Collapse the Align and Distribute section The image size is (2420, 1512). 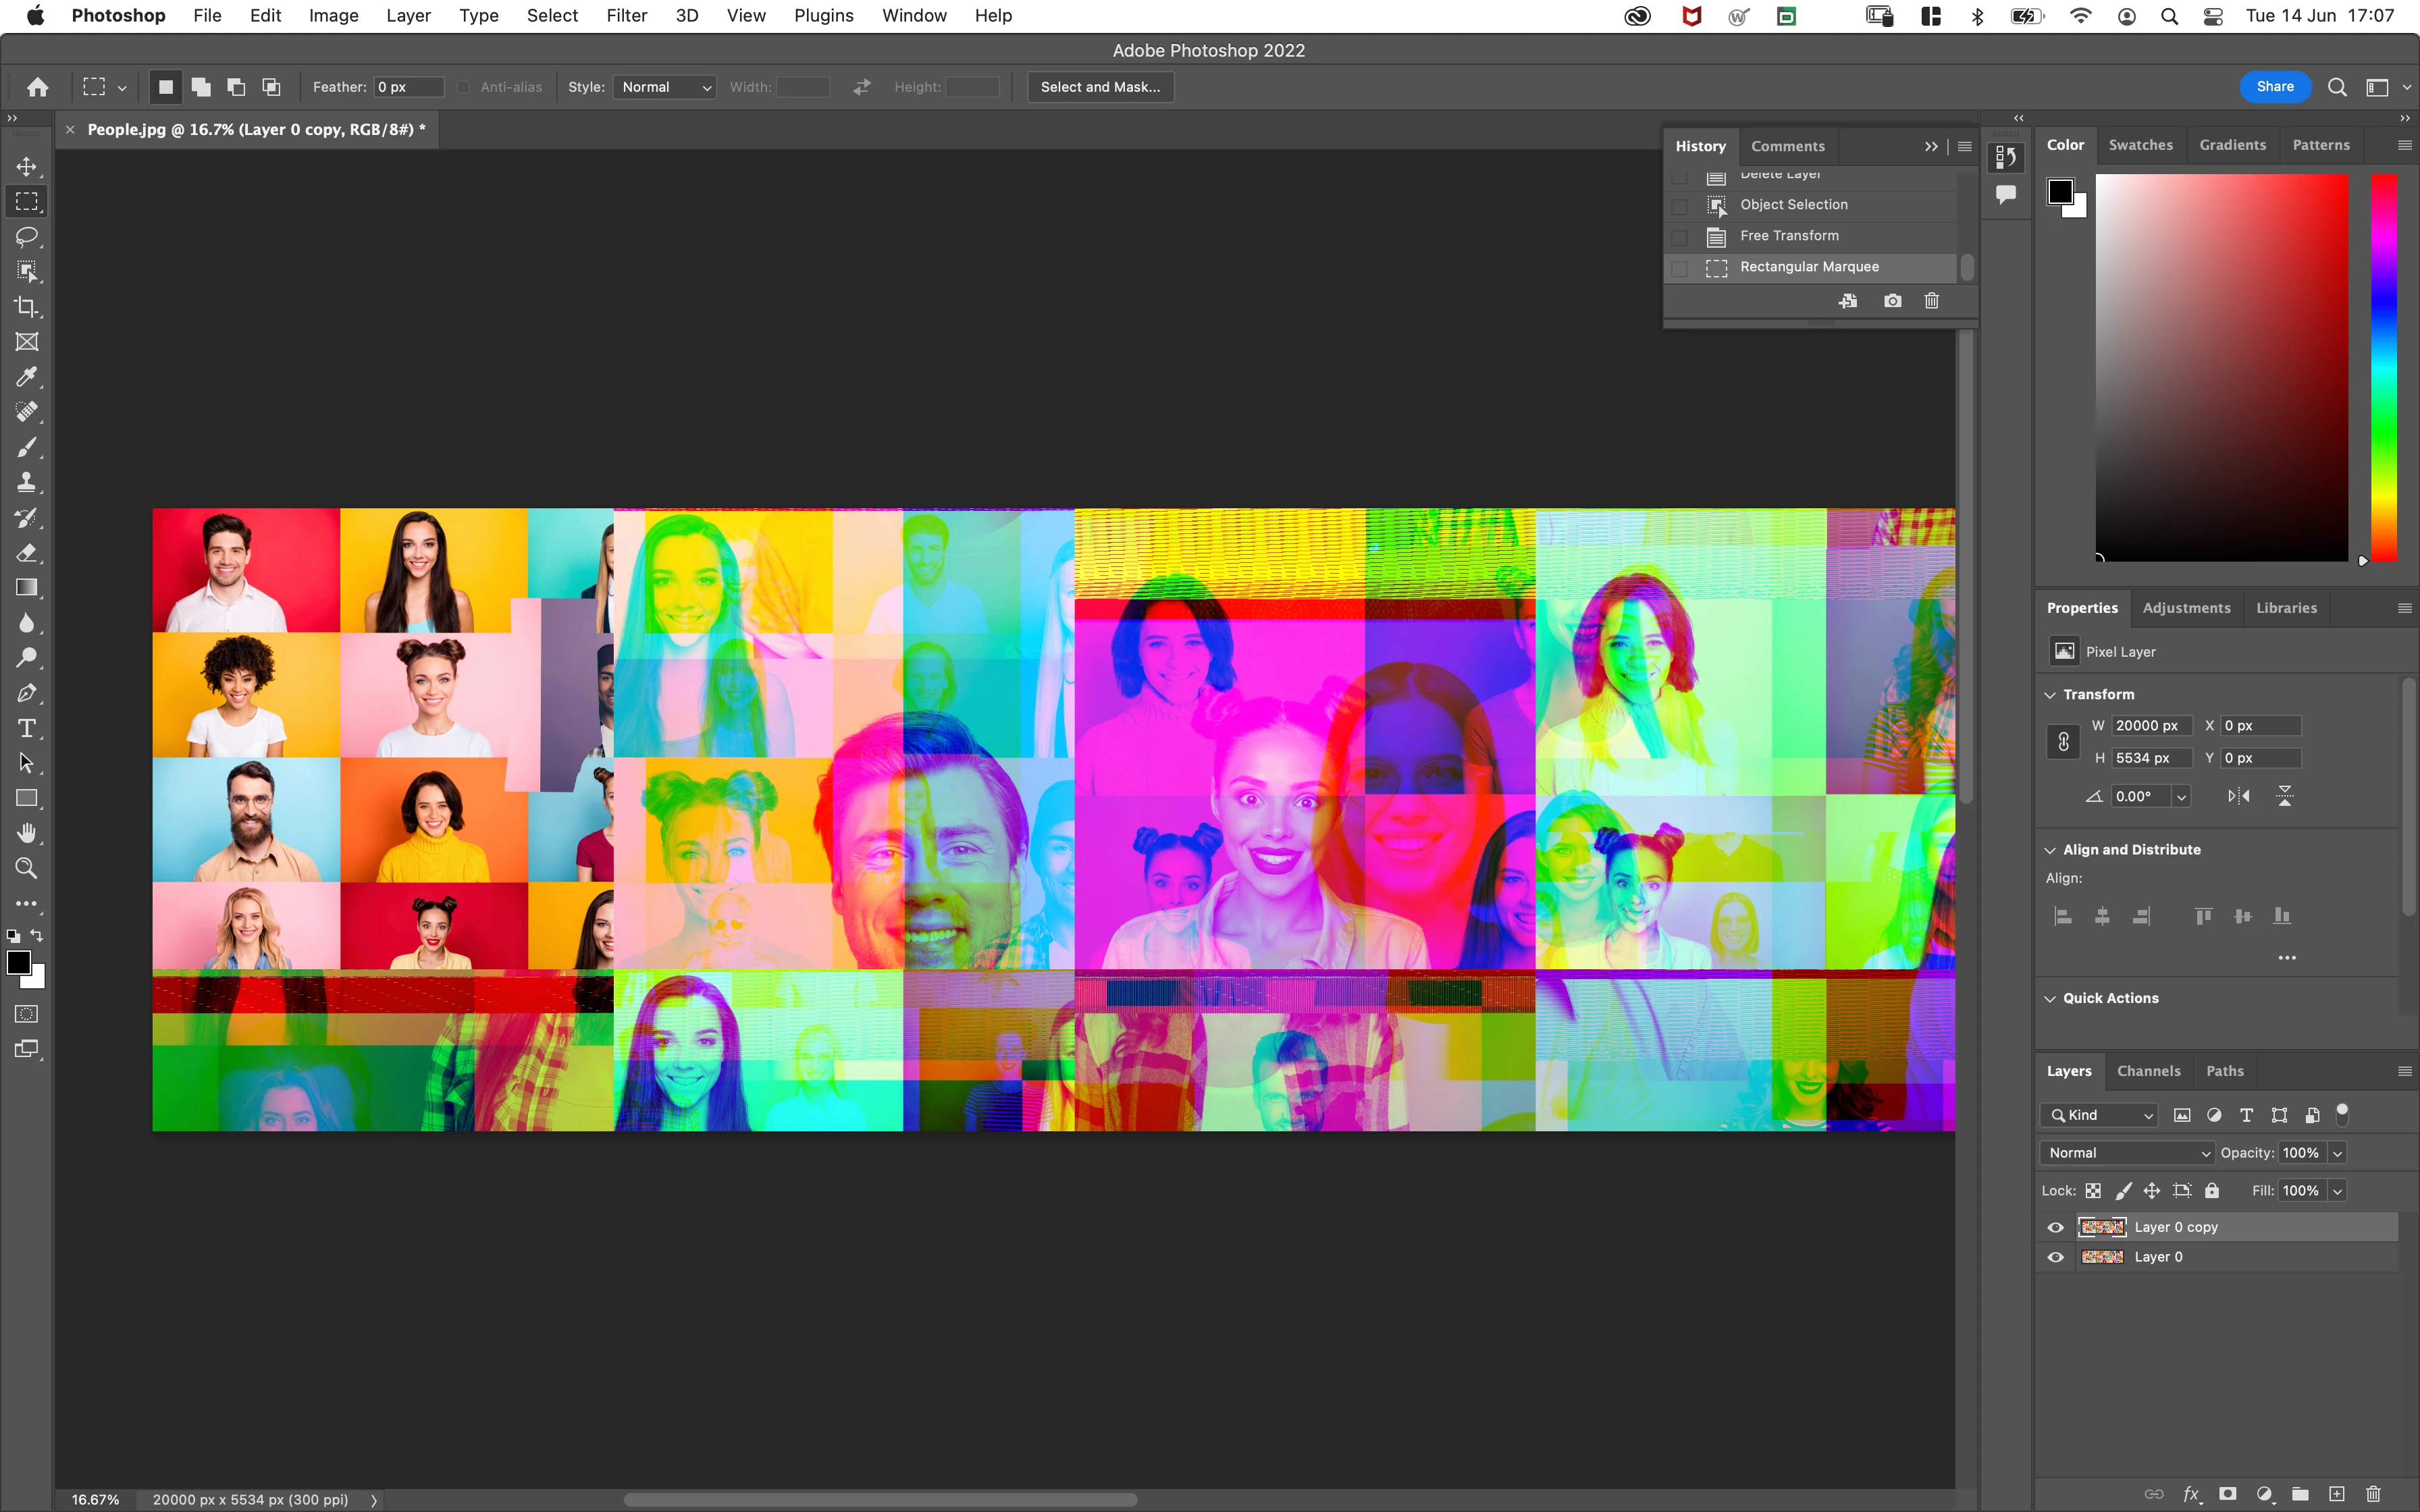click(x=2050, y=850)
